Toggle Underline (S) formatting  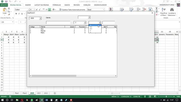(22, 14)
